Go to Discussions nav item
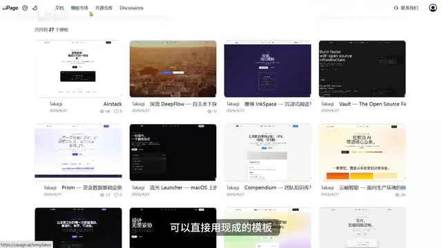Viewport: 442px width, 248px height. click(x=131, y=8)
